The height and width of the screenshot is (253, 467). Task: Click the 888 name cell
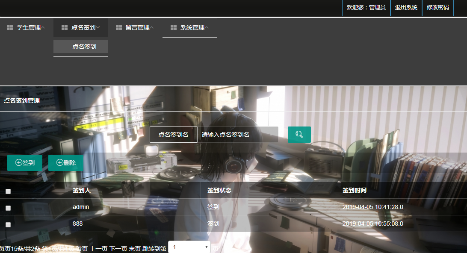point(77,224)
